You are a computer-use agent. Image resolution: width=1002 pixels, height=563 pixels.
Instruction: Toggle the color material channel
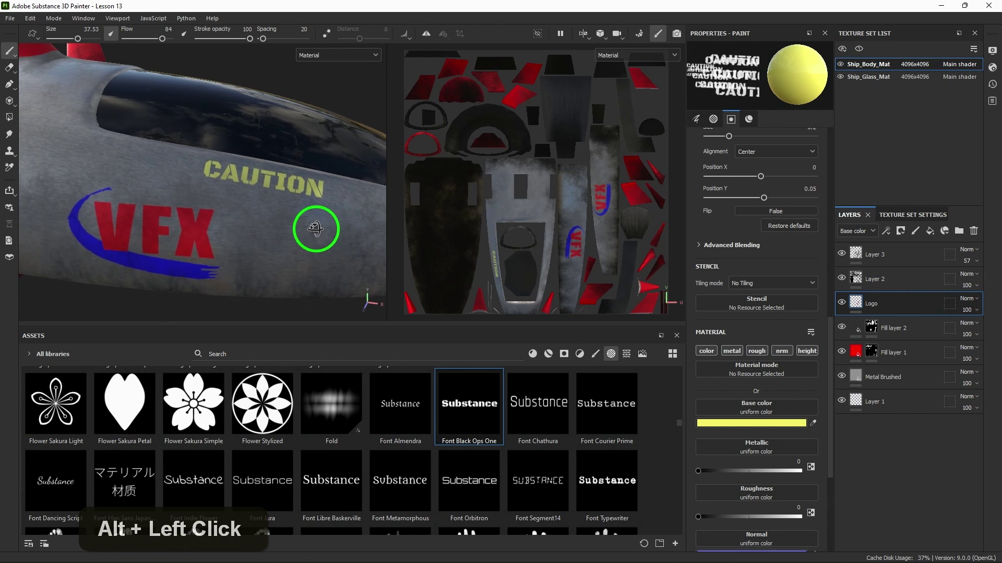click(707, 351)
